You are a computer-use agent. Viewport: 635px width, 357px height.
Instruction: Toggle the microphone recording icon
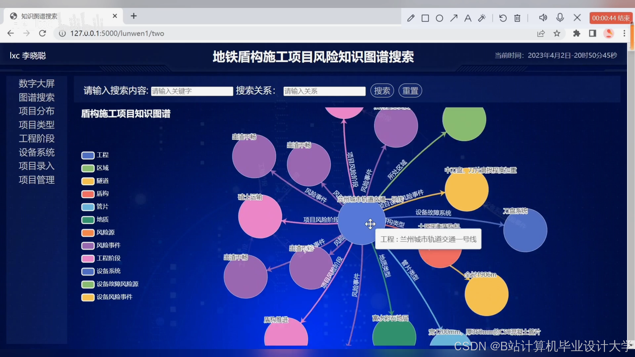point(560,17)
